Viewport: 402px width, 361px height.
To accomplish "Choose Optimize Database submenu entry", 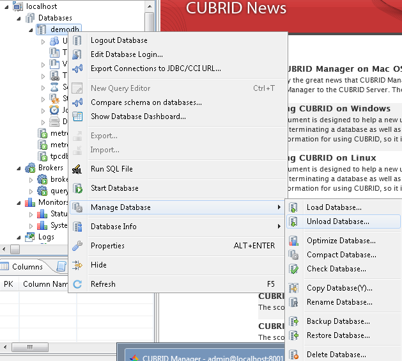I will point(343,241).
